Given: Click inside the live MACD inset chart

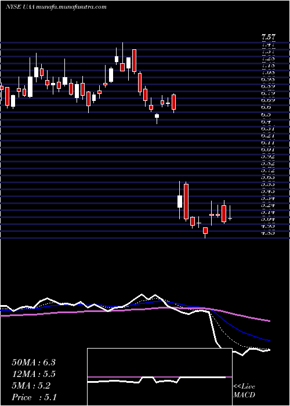Looking at the screenshot, I should pos(159,377).
